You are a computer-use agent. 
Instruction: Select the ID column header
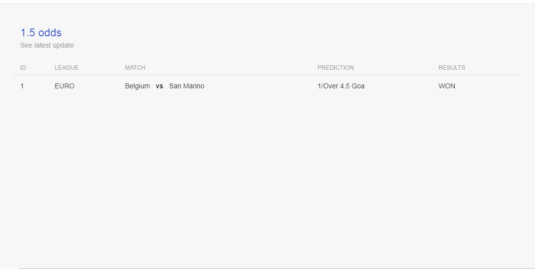coord(23,67)
